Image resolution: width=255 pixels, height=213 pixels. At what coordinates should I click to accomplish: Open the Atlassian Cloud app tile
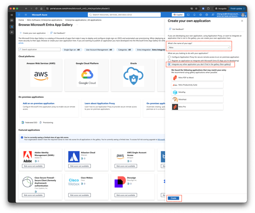point(86,159)
